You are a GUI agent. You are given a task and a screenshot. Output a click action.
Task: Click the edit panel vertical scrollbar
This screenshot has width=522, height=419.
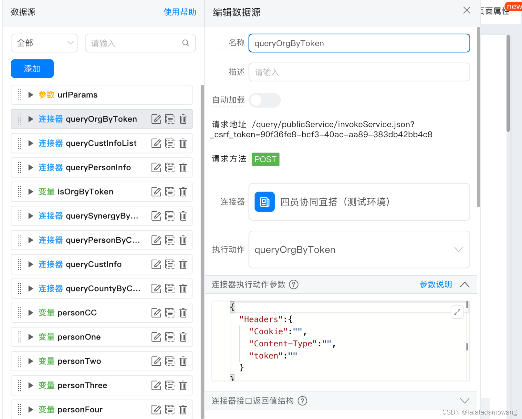click(478, 117)
